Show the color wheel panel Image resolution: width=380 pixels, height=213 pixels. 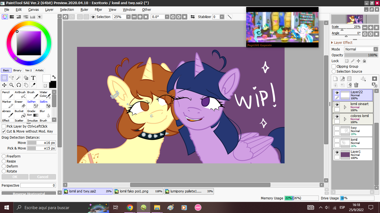(x=5, y=17)
